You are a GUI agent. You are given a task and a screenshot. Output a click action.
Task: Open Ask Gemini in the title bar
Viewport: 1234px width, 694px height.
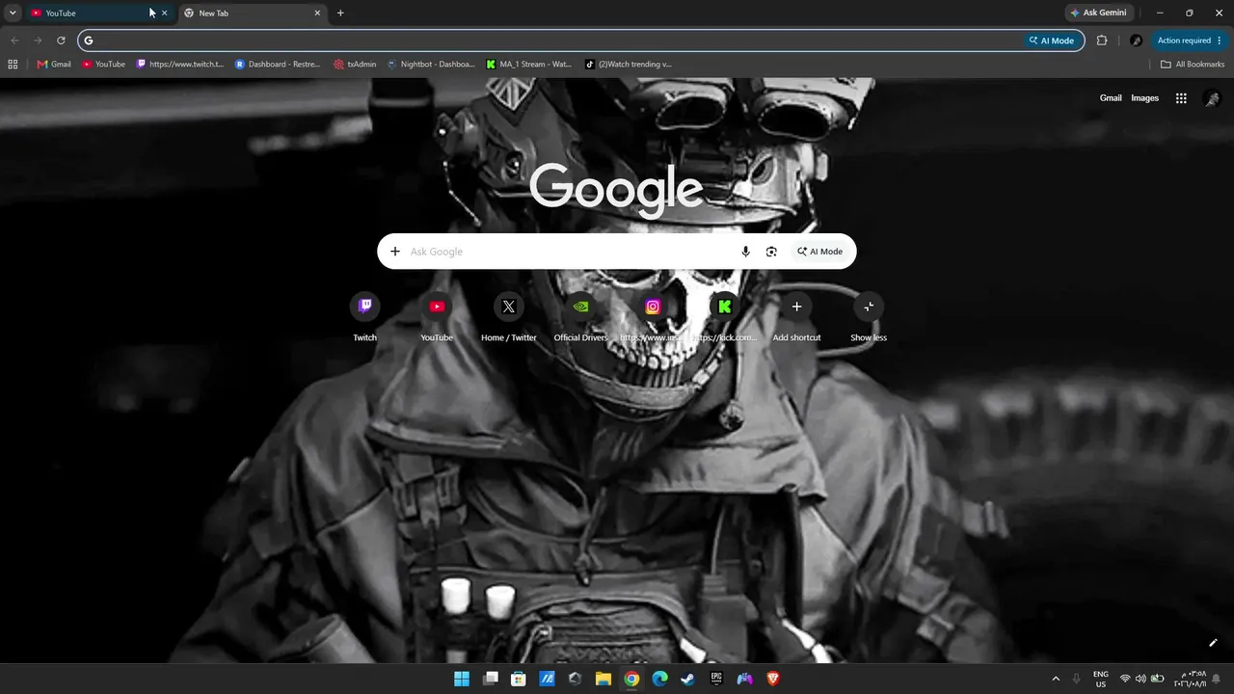pos(1098,13)
